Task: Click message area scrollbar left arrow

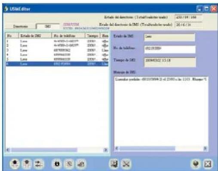Action: click(x=117, y=148)
